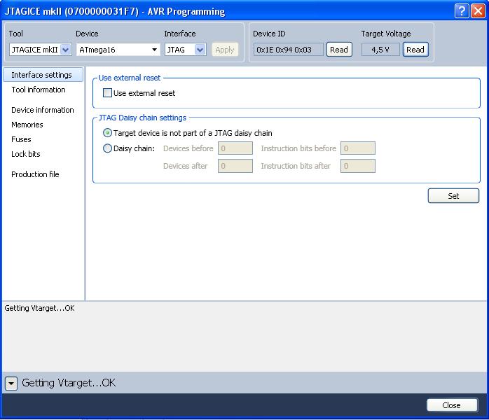Click the Close button at the bottom
The image size is (489, 420).
click(x=452, y=405)
